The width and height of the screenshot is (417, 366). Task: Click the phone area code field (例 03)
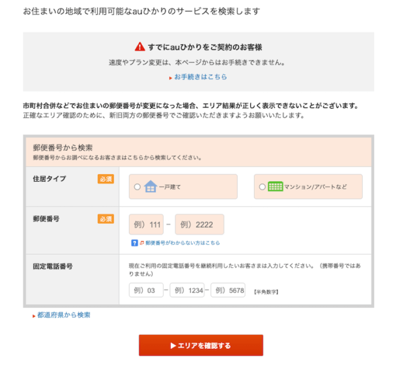click(x=146, y=290)
